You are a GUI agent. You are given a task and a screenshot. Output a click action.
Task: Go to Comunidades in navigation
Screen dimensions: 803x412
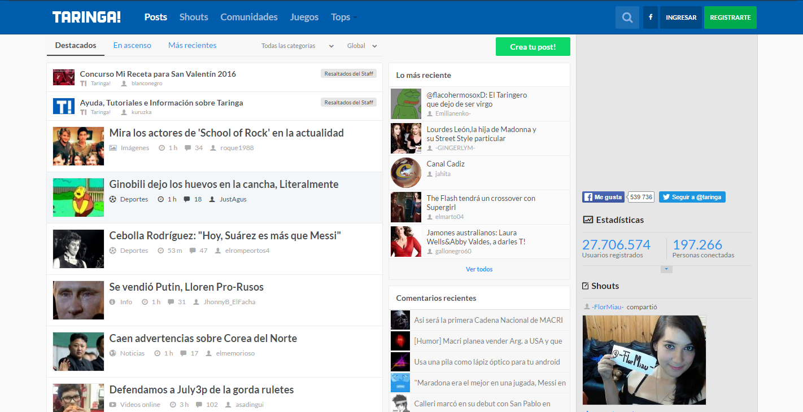coord(249,17)
